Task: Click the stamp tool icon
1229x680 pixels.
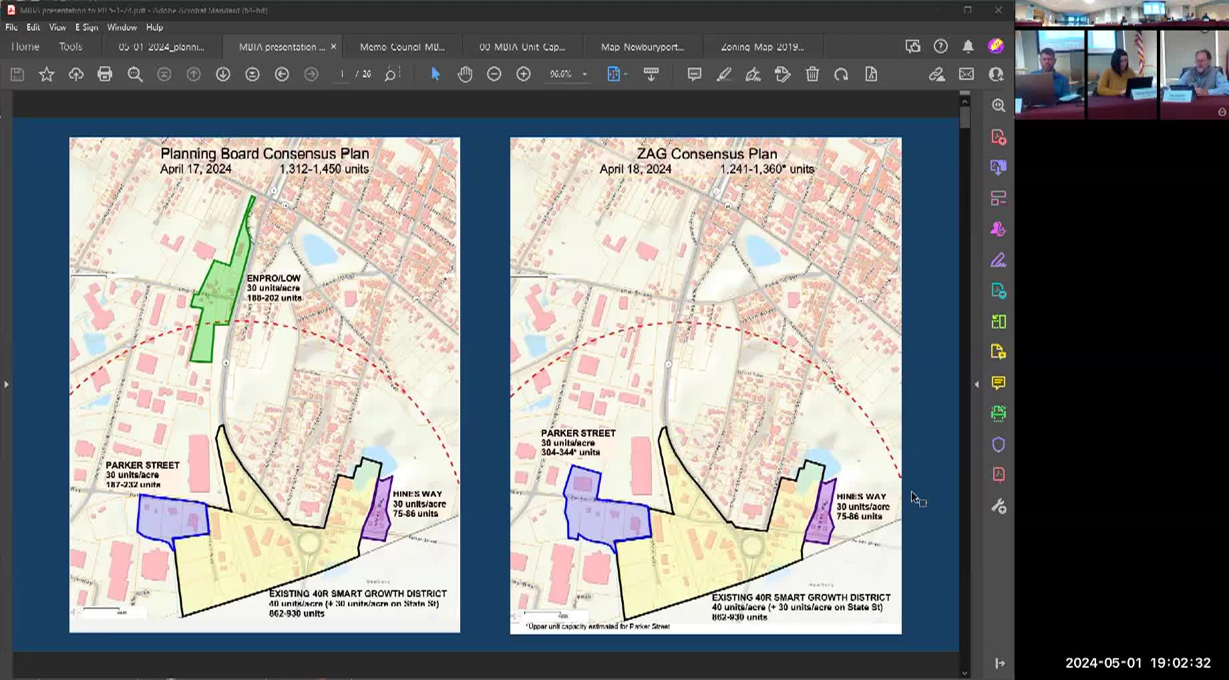Action: coord(783,74)
